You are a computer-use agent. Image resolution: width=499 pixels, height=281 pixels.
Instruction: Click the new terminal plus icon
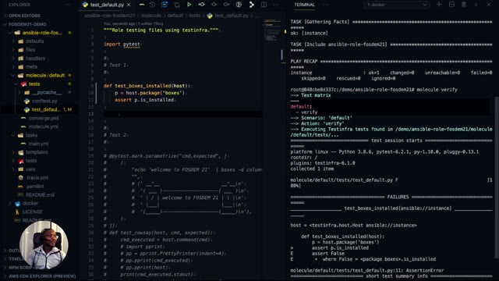[439, 5]
